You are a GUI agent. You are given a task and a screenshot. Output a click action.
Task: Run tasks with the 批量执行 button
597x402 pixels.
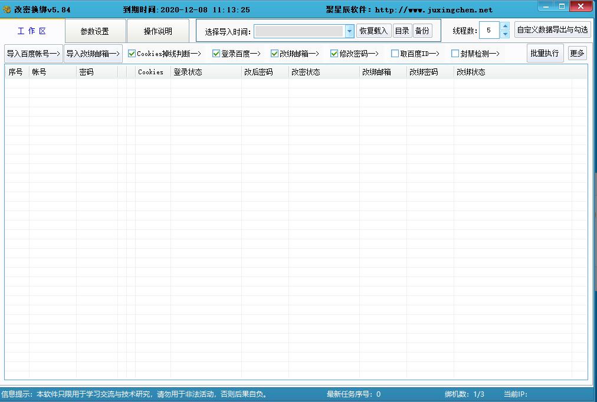tap(544, 53)
